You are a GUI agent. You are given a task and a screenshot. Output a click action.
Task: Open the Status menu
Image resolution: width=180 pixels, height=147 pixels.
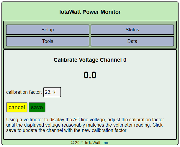132,30
